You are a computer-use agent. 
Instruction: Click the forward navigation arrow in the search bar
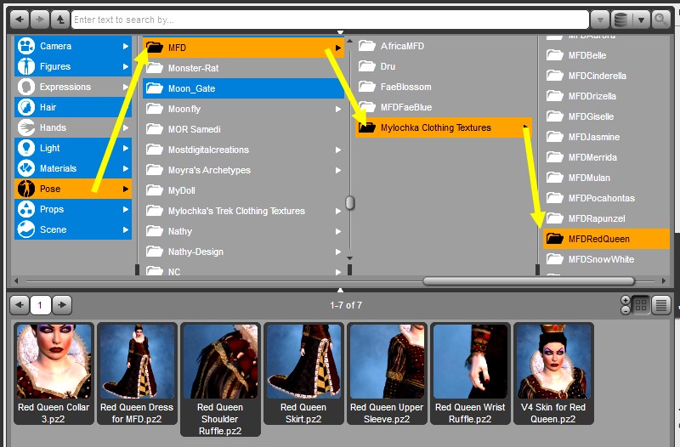pos(40,20)
